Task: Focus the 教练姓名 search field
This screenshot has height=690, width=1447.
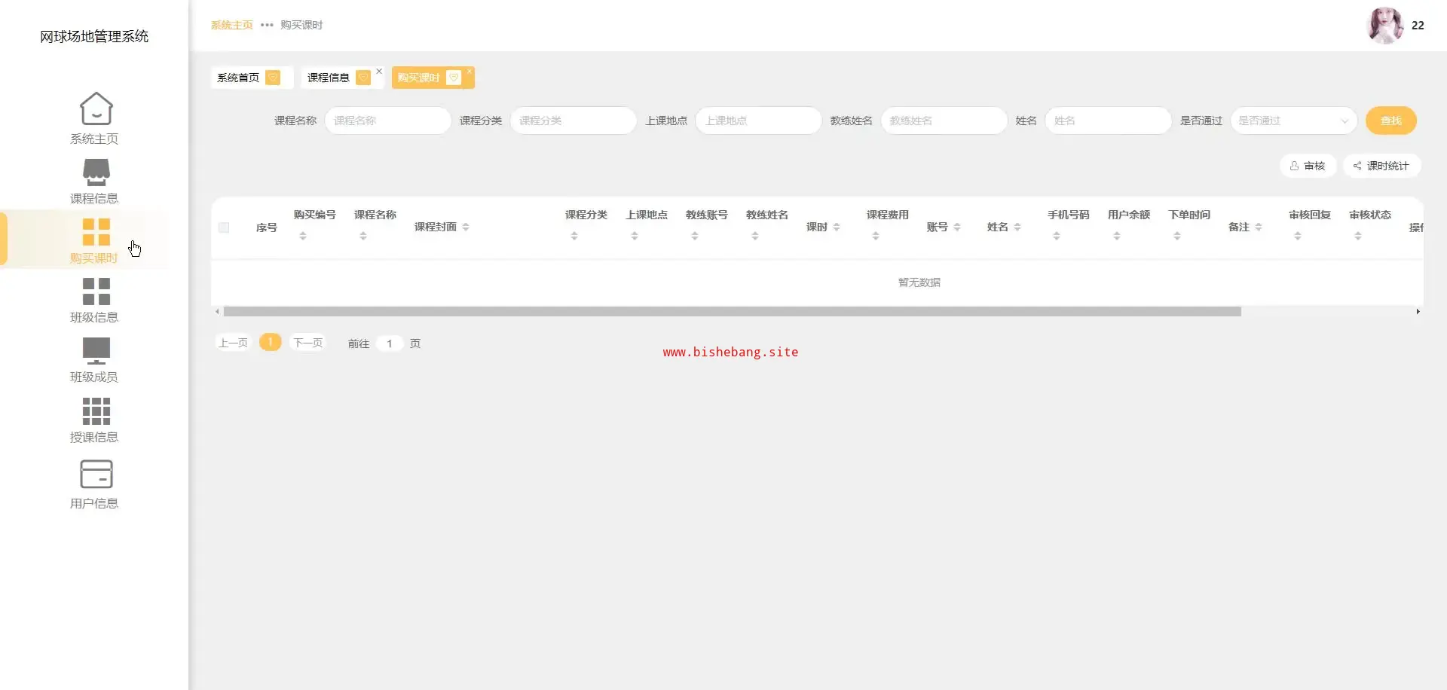Action: click(944, 121)
